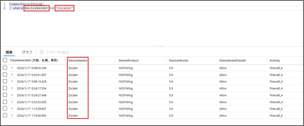Check the row with time 1:19:00.993
The width and height of the screenshot is (304, 126).
tap(5, 115)
